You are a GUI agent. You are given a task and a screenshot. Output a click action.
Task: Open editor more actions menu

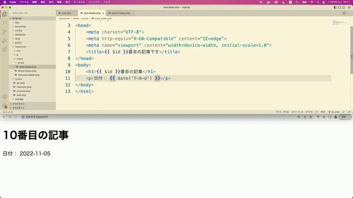349,13
